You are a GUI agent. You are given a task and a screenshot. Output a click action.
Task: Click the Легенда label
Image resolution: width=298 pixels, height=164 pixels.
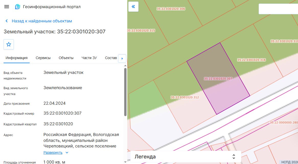[145, 157]
